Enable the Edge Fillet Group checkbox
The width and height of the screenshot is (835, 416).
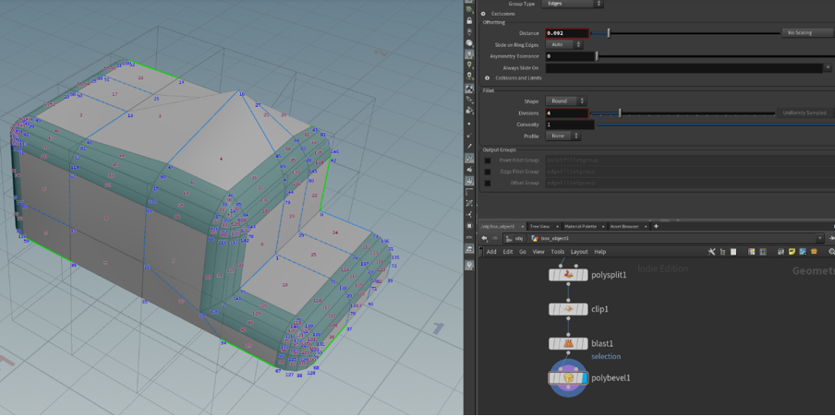[488, 172]
